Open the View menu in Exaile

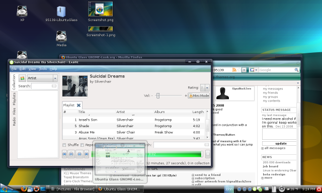(32, 69)
